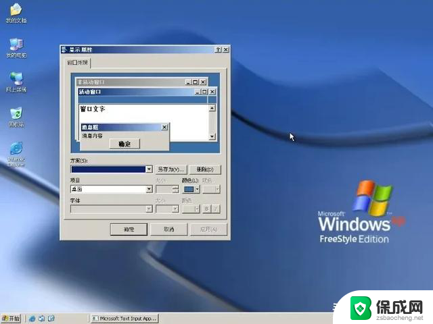Image resolution: width=433 pixels, height=324 pixels.
Task: Click the close button of the active window preview
Action: pyautogui.click(x=212, y=92)
